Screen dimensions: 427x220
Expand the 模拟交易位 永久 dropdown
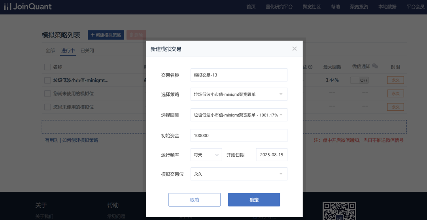click(239, 174)
